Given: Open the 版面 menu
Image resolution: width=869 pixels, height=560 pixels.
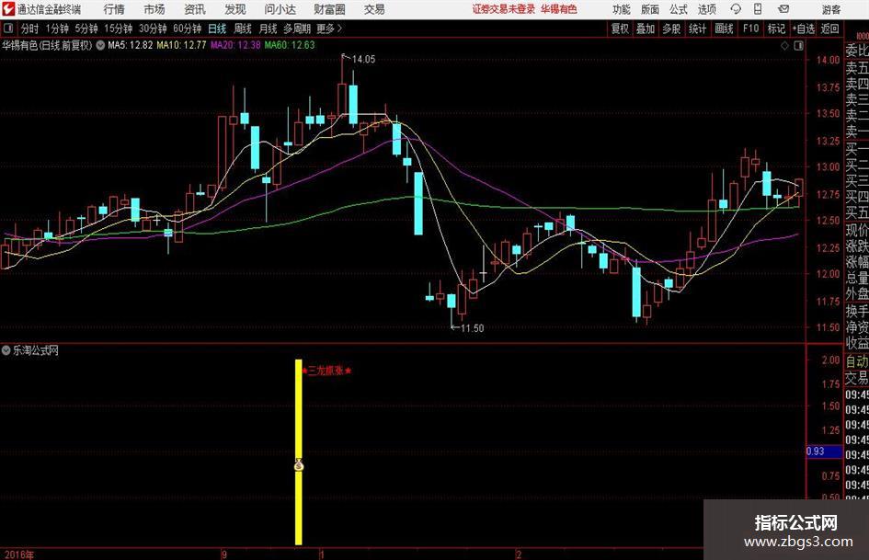Looking at the screenshot, I should (650, 9).
